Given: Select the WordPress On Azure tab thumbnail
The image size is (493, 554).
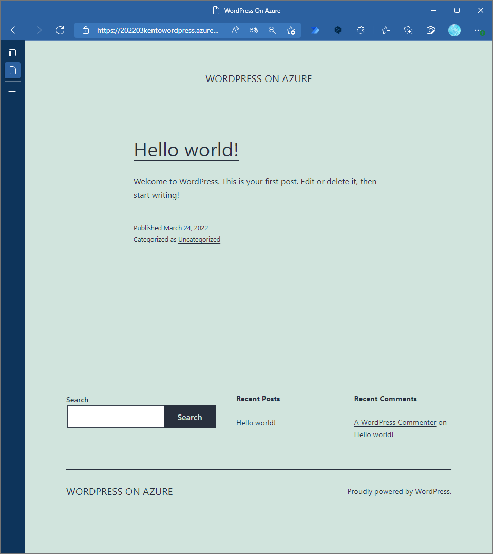Looking at the screenshot, I should tap(246, 10).
